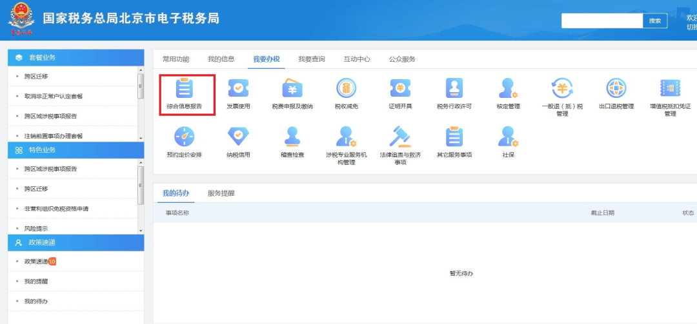Click 特色业务 list scroll-down arrow
The image size is (697, 324).
141,231
